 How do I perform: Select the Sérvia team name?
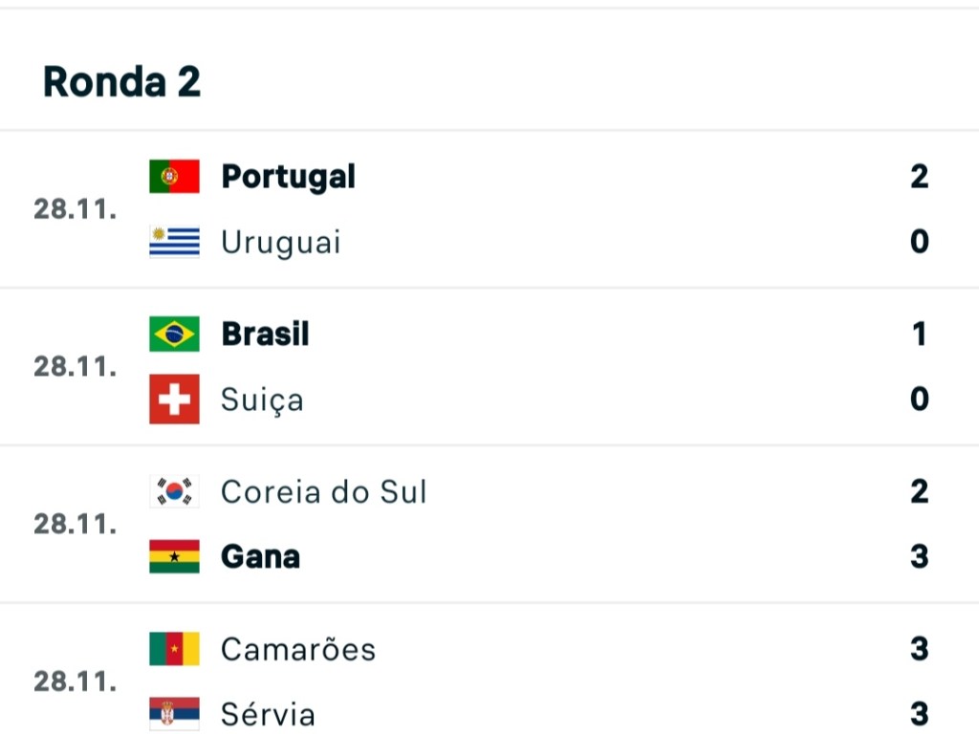coord(268,713)
